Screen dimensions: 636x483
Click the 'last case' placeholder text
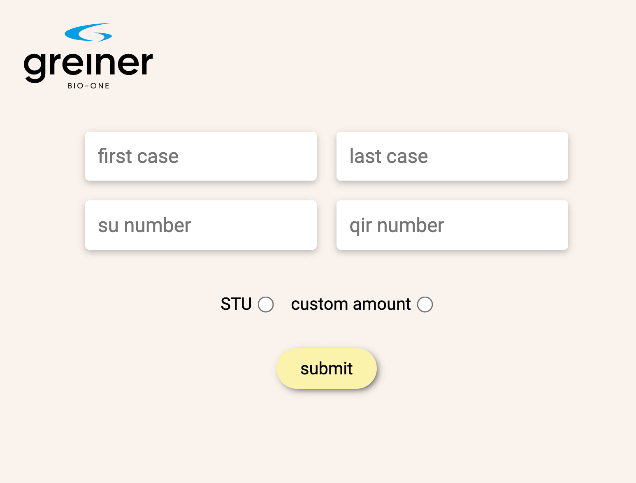[x=389, y=156]
